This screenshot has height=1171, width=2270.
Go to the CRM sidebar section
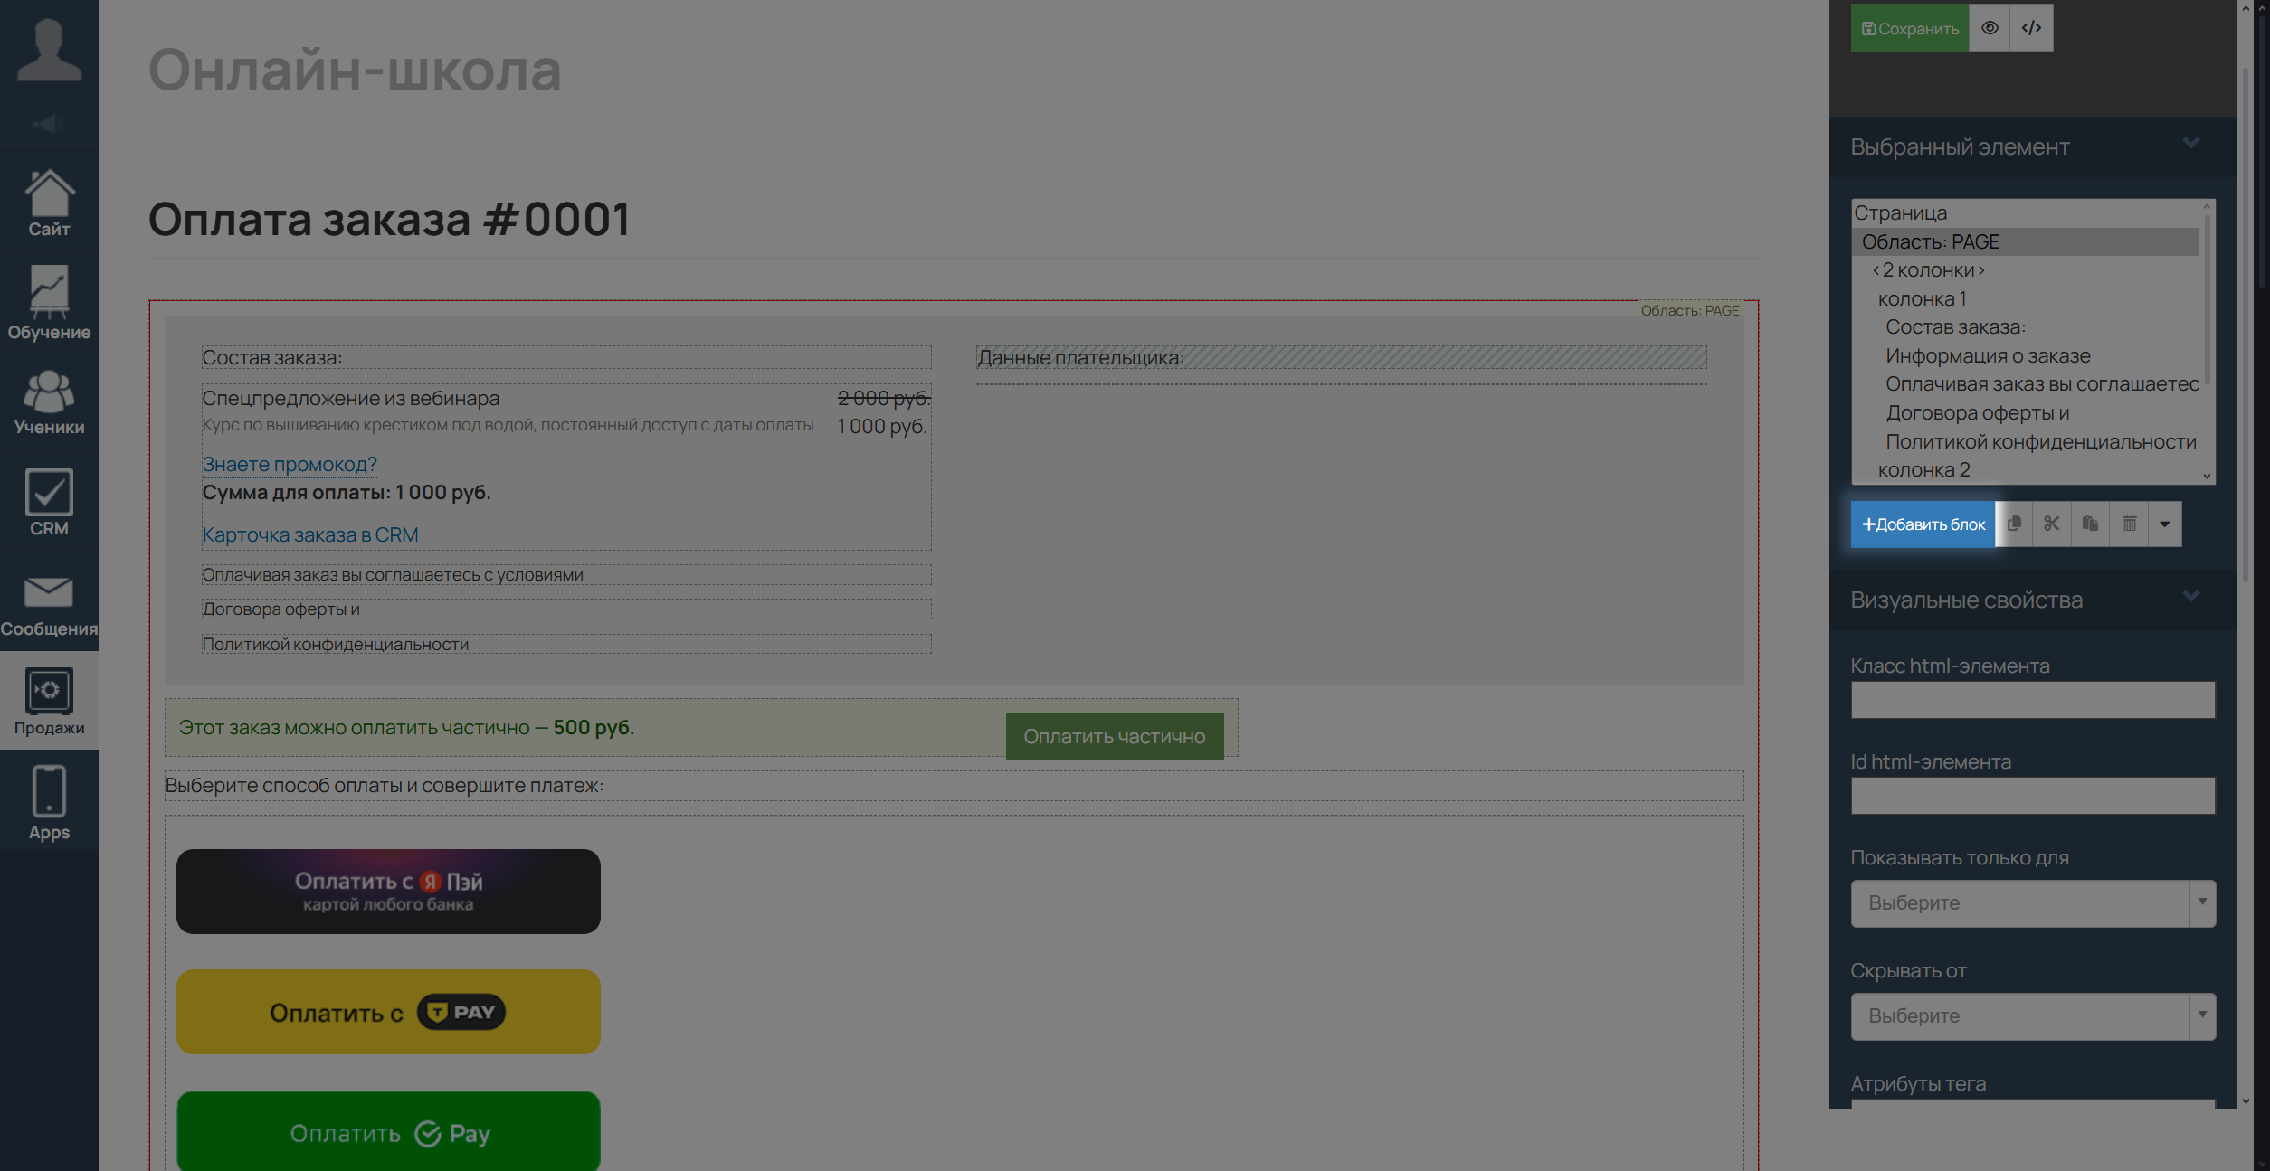(49, 503)
